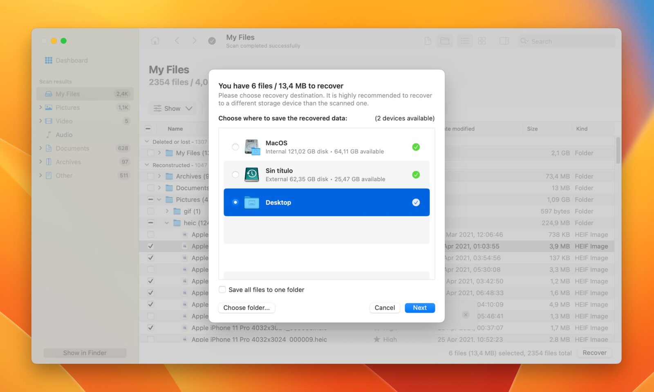Screen dimensions: 654x392
Task: Enable Save all files to one folder
Action: (222, 290)
